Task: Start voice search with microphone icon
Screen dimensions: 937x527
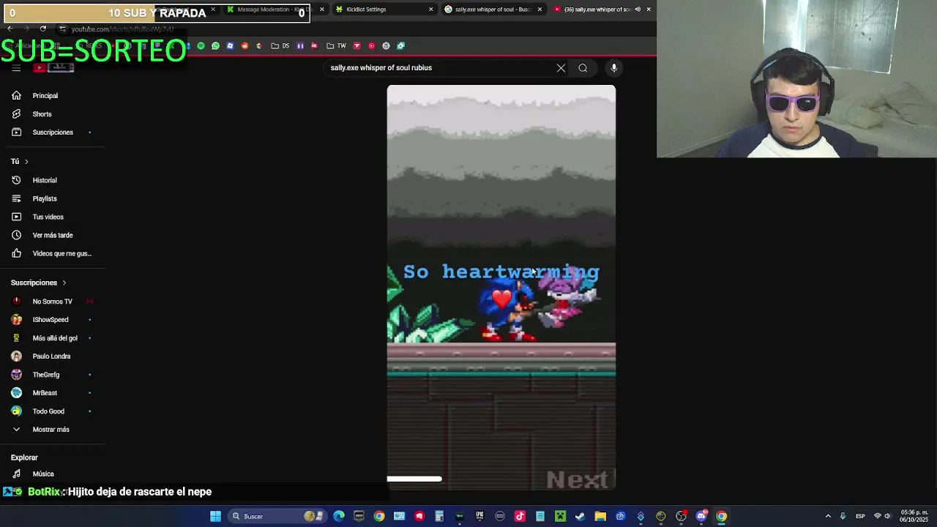Action: pos(614,68)
